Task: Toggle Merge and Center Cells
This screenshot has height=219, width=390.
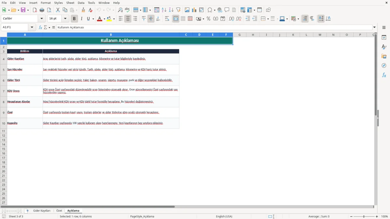Action: point(176,19)
